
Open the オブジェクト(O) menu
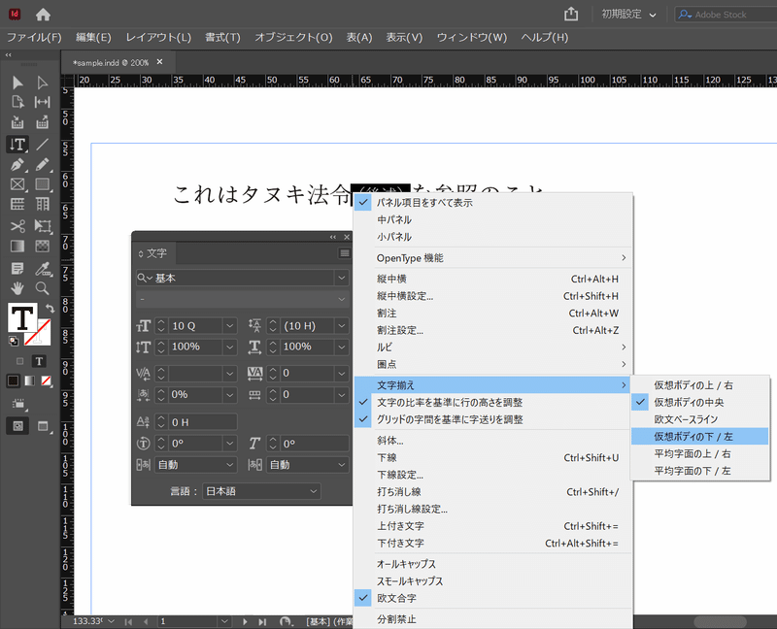point(293,38)
